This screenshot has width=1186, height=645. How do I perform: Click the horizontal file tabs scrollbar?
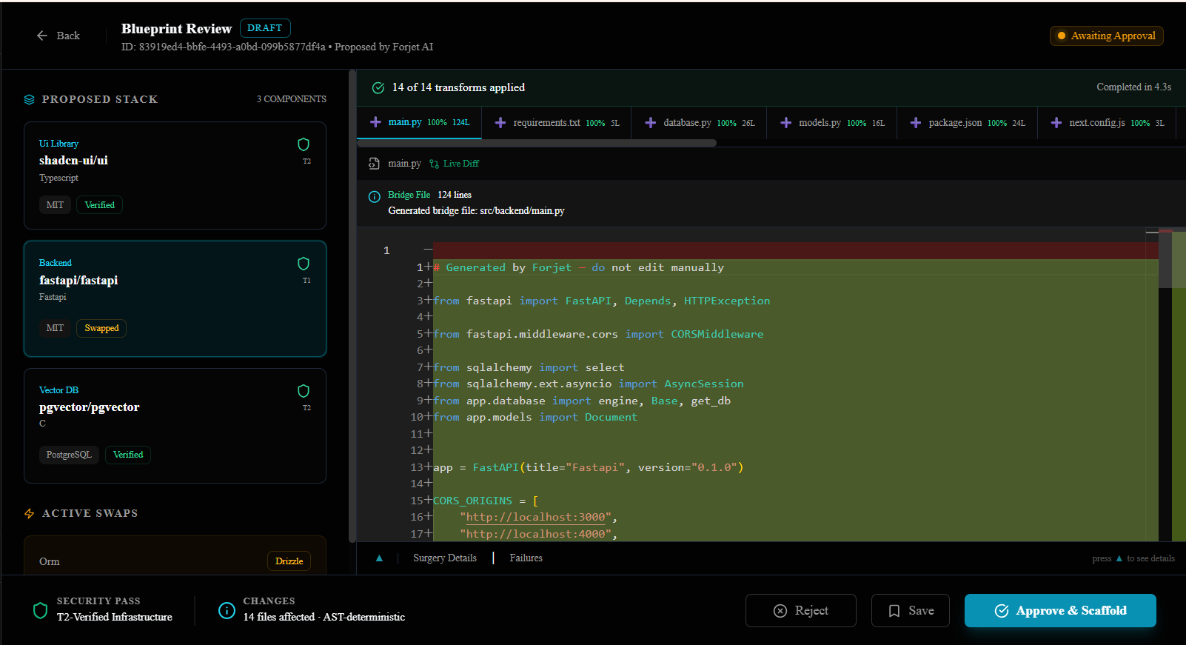click(537, 143)
